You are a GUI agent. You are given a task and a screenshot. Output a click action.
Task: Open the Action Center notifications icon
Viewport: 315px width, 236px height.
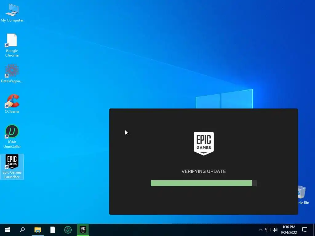coord(305,230)
